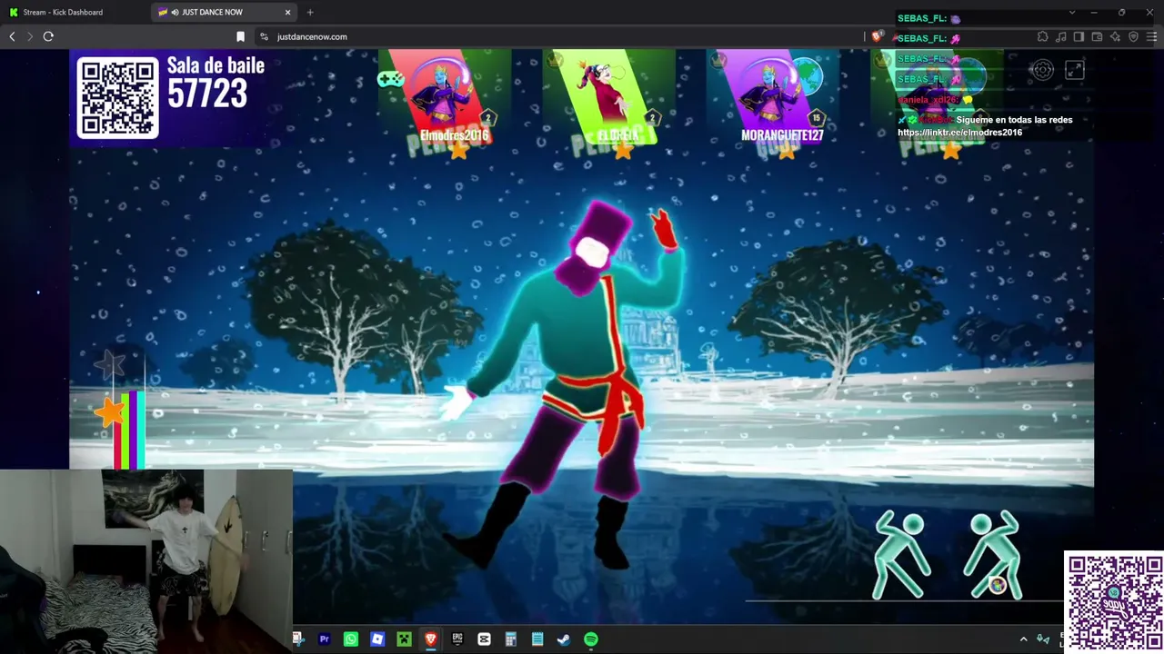Click the Brave browser taskbar icon
Viewport: 1164px width, 654px height.
click(x=431, y=639)
